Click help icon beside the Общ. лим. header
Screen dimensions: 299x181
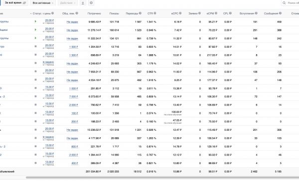pyautogui.click(x=77, y=13)
